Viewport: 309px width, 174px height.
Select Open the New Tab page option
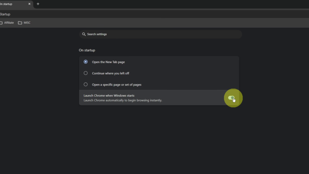point(85,62)
